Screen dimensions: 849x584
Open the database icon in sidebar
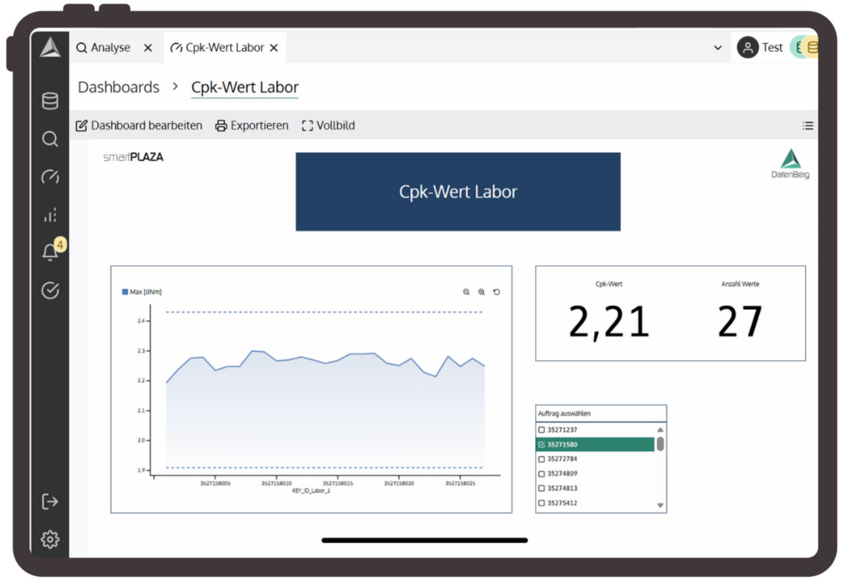pyautogui.click(x=50, y=101)
